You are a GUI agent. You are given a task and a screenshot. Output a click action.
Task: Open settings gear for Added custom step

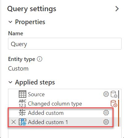click(106, 113)
